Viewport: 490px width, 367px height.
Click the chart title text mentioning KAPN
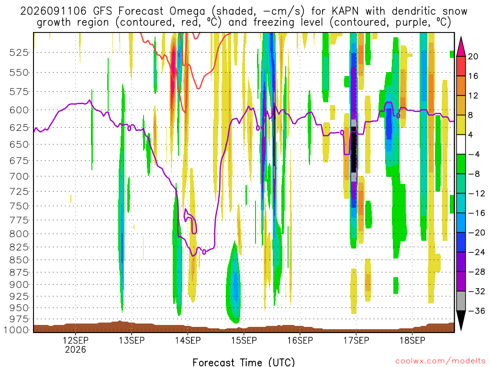coord(244,17)
